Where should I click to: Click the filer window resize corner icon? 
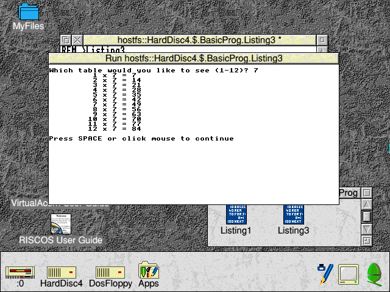click(x=366, y=241)
